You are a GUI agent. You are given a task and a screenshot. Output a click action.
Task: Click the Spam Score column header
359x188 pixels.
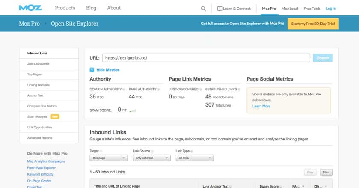click(269, 186)
